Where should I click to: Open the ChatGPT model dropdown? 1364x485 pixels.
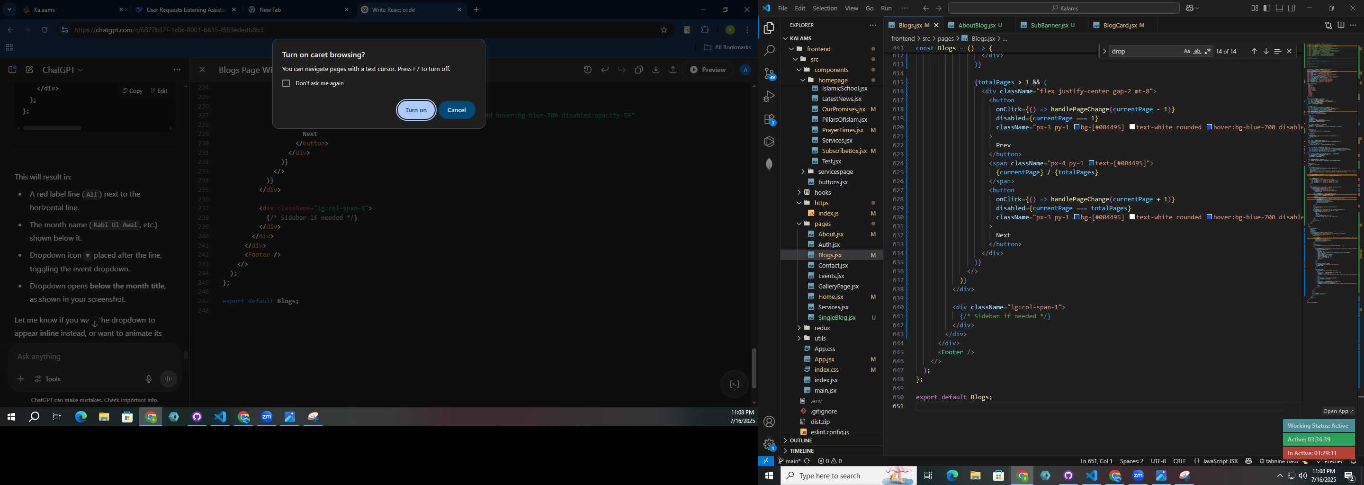(63, 70)
